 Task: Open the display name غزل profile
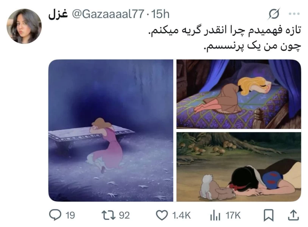point(58,14)
